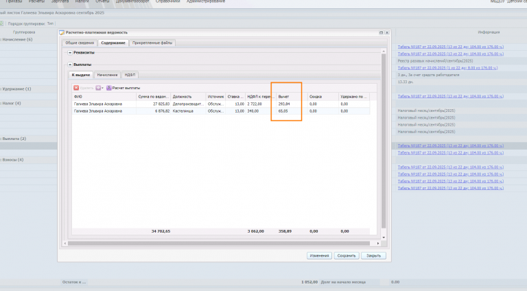The height and width of the screenshot is (291, 527).
Task: Click the Удержано по ... column header
Action: coord(354,97)
